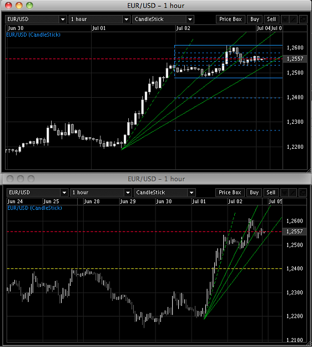Click the Jun 28 date label in bottom chart

pyautogui.click(x=92, y=202)
